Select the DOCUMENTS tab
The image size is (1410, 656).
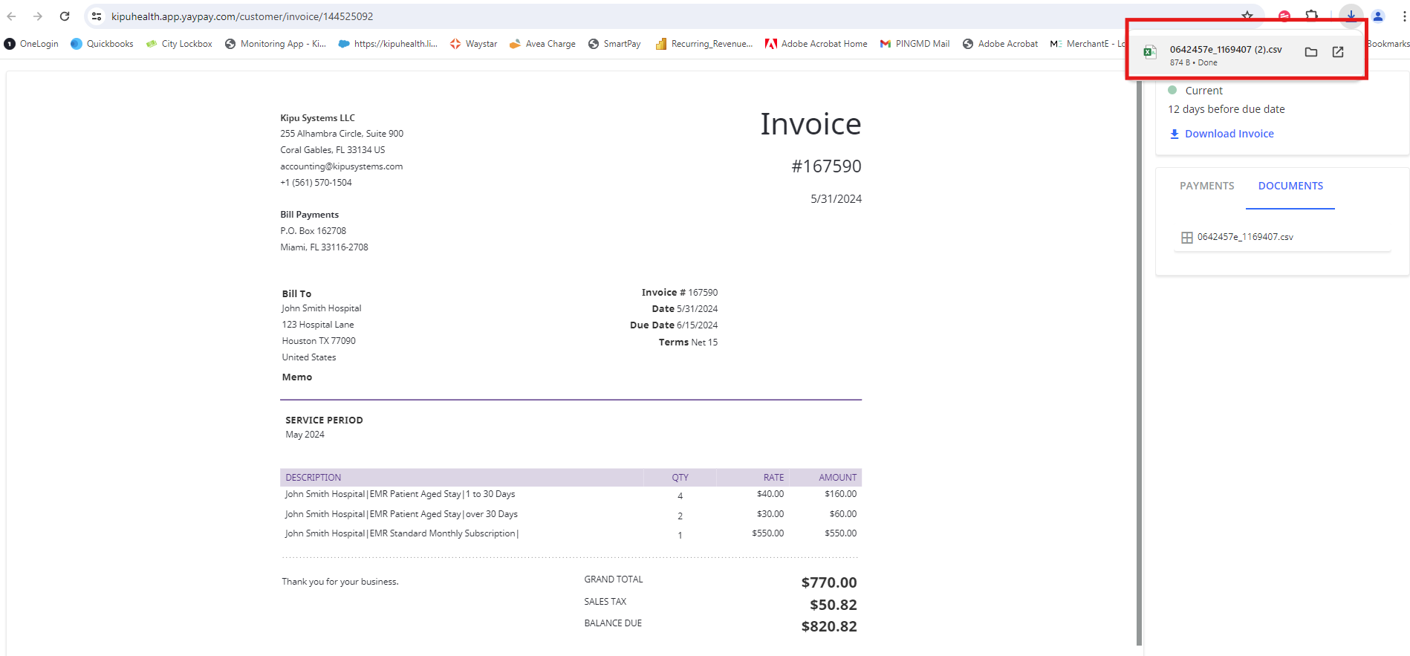[1290, 186]
